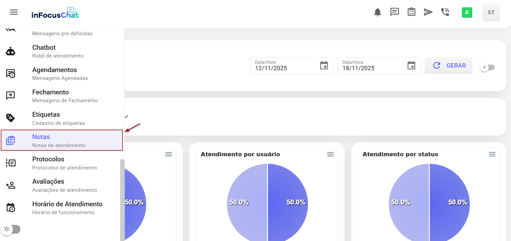511x241 pixels.
Task: Expand the Atendimento por status chart menu
Action: 492,154
